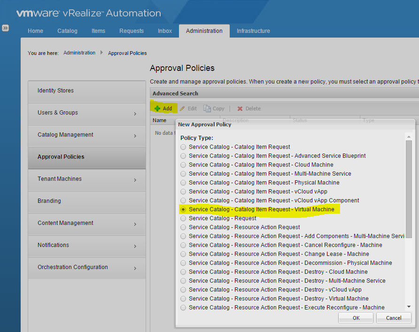Select Service Catalog - Resource Action Request radio
The height and width of the screenshot is (332, 419).
[x=183, y=227]
